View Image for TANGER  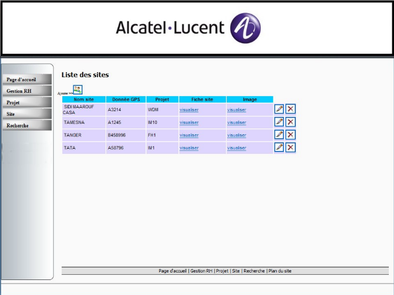237,135
